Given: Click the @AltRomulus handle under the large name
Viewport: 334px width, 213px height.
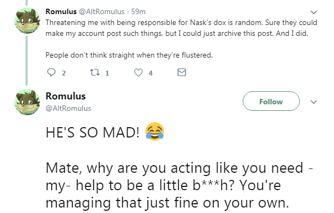Looking at the screenshot, I should (68, 108).
